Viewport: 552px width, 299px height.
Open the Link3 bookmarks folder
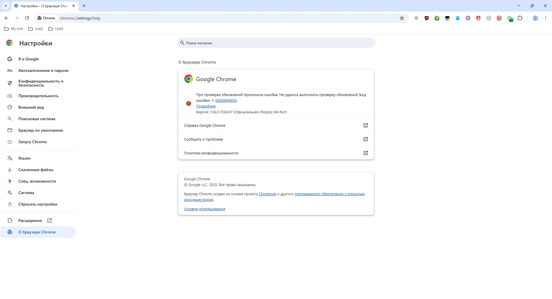click(56, 29)
